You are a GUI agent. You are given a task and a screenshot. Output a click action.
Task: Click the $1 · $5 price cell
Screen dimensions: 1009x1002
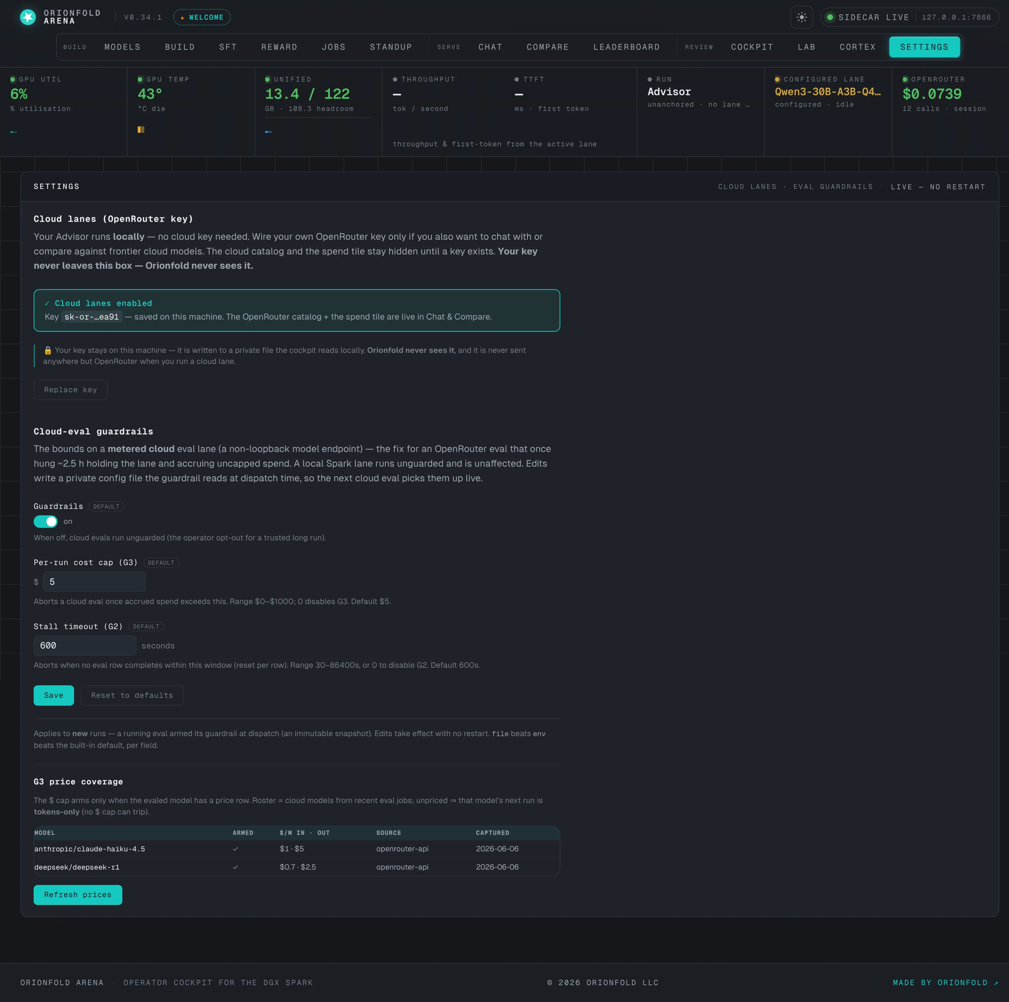coord(291,849)
